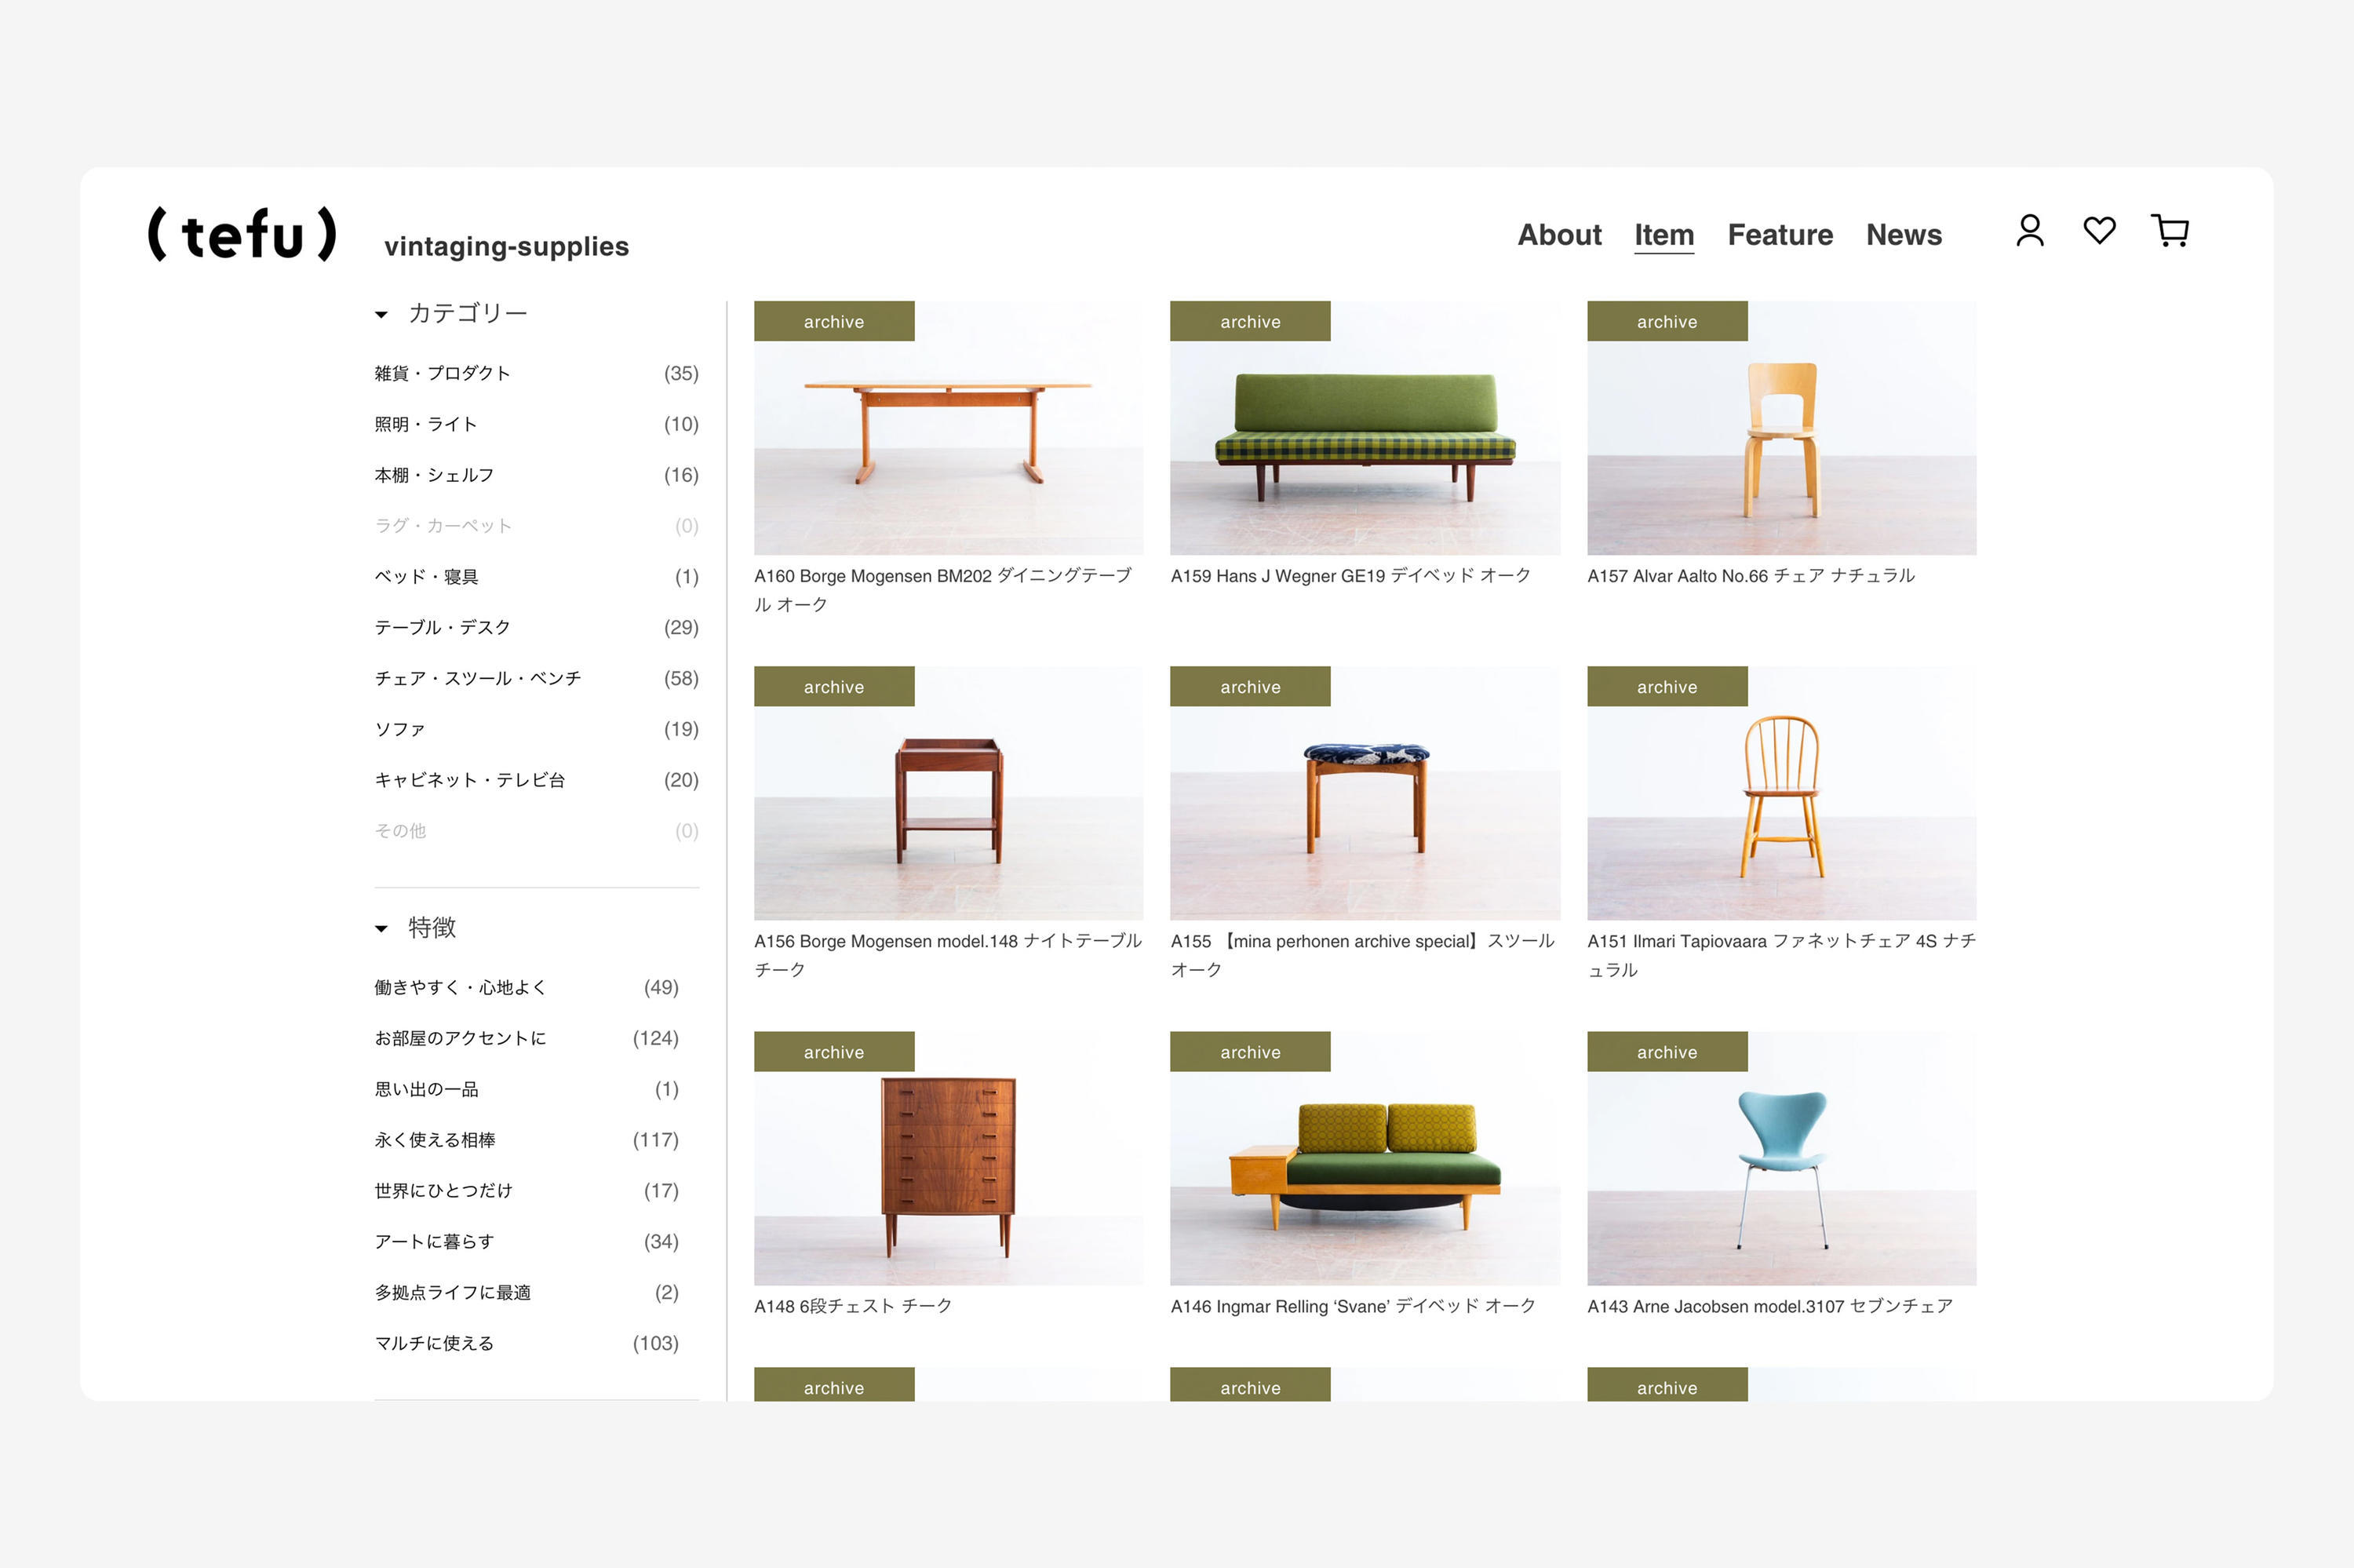The width and height of the screenshot is (2354, 1568).
Task: Open the shopping cart icon
Action: tap(2169, 231)
